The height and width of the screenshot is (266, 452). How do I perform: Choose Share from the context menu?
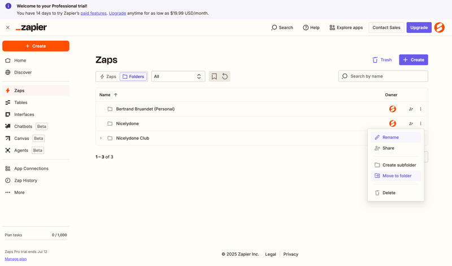[396, 148]
